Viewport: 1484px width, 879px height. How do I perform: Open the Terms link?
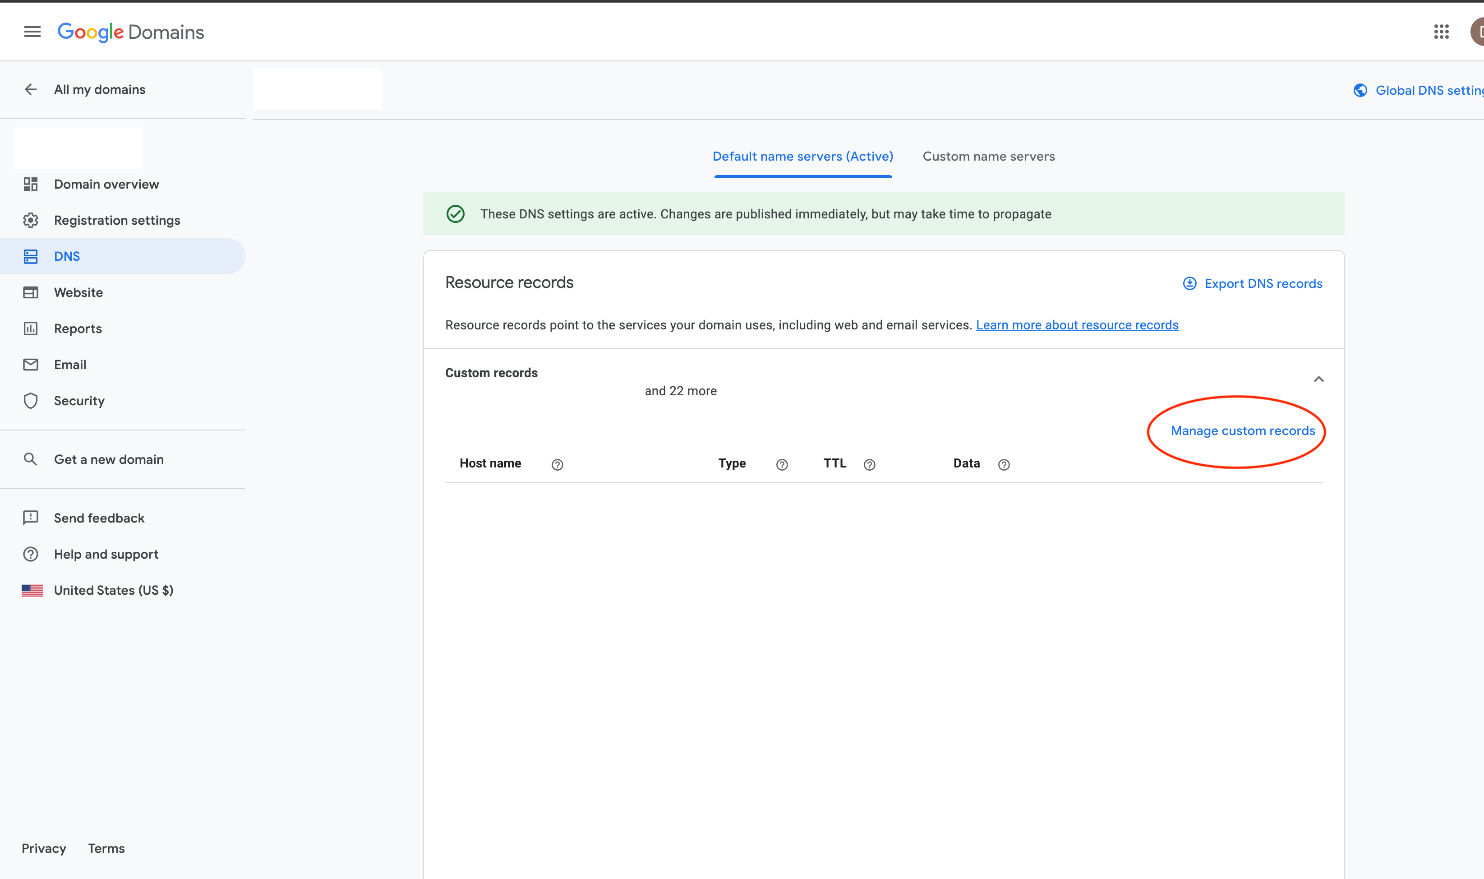[x=106, y=848]
